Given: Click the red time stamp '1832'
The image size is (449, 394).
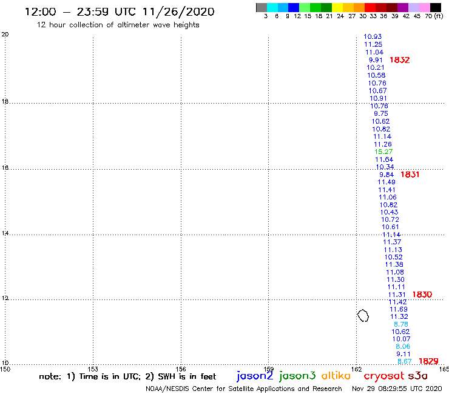Looking at the screenshot, I should (400, 60).
